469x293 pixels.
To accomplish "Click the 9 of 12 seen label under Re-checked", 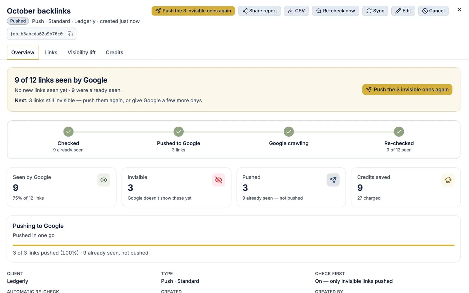I will (x=399, y=150).
